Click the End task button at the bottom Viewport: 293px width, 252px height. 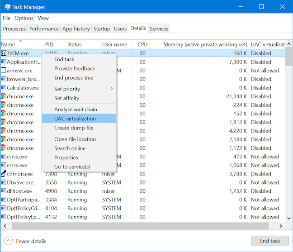[x=270, y=241]
